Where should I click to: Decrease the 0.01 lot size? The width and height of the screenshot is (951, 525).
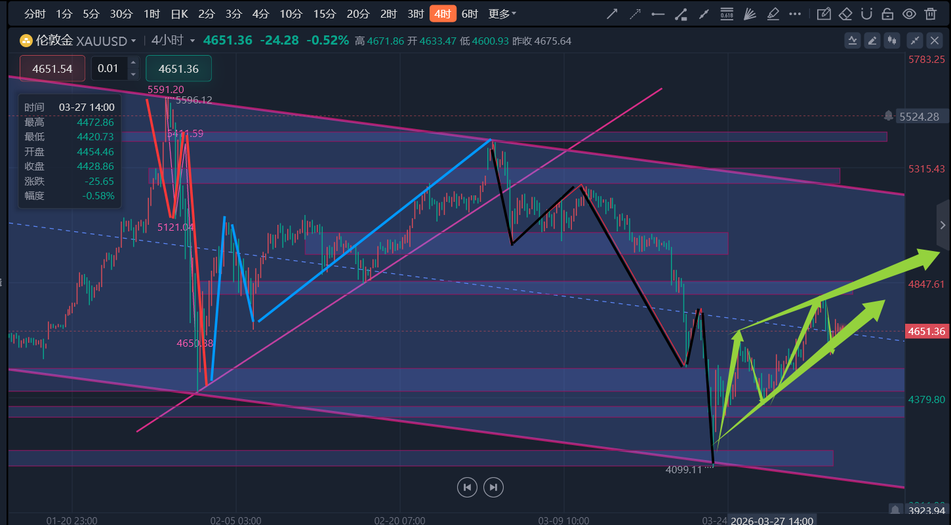tap(133, 73)
